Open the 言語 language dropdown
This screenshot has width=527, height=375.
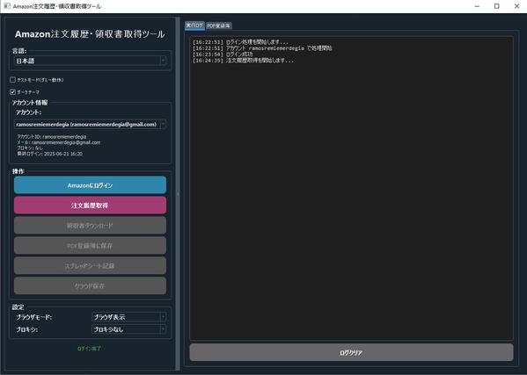point(90,61)
